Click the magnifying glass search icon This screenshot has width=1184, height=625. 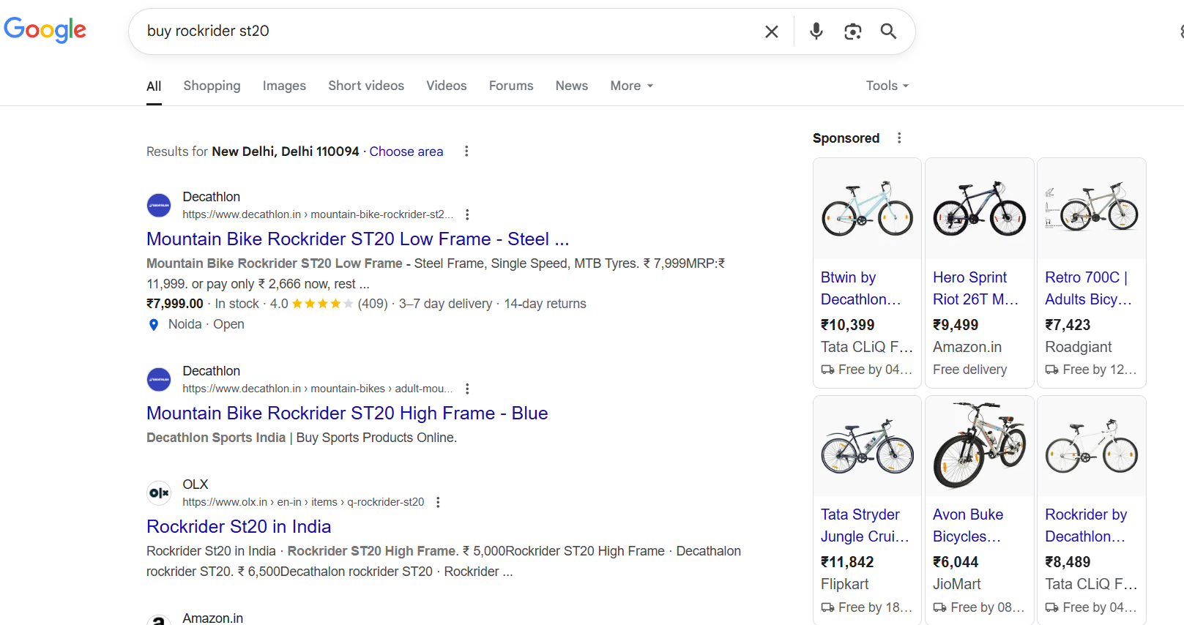tap(888, 31)
